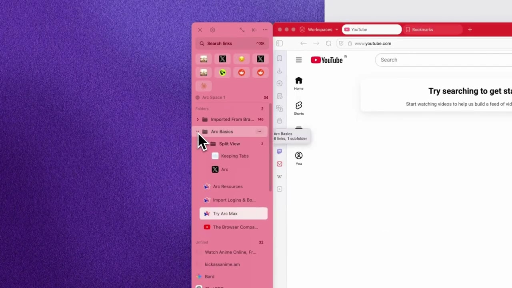Open the History panel icon

tap(280, 83)
